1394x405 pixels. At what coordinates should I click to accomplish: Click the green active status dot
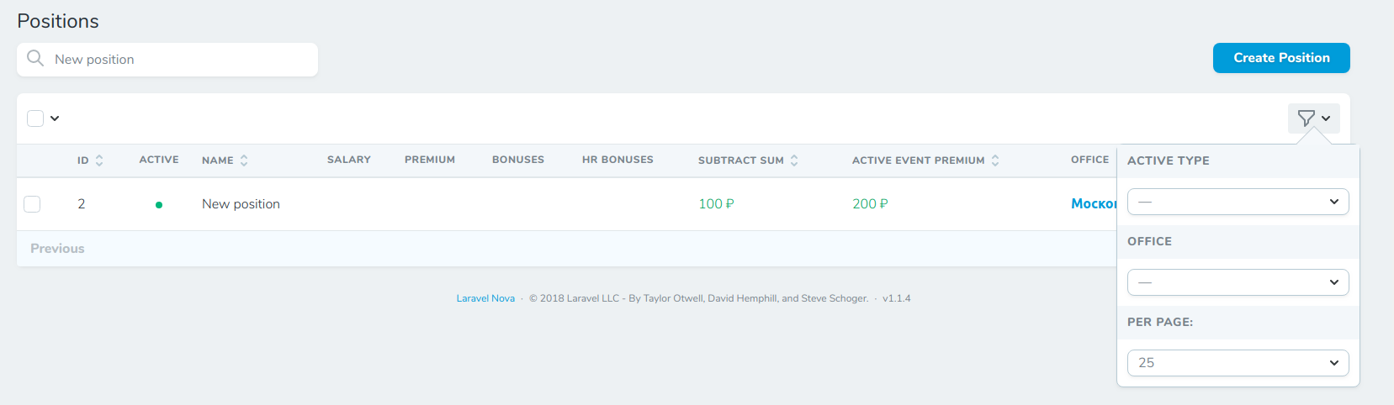[x=159, y=205]
